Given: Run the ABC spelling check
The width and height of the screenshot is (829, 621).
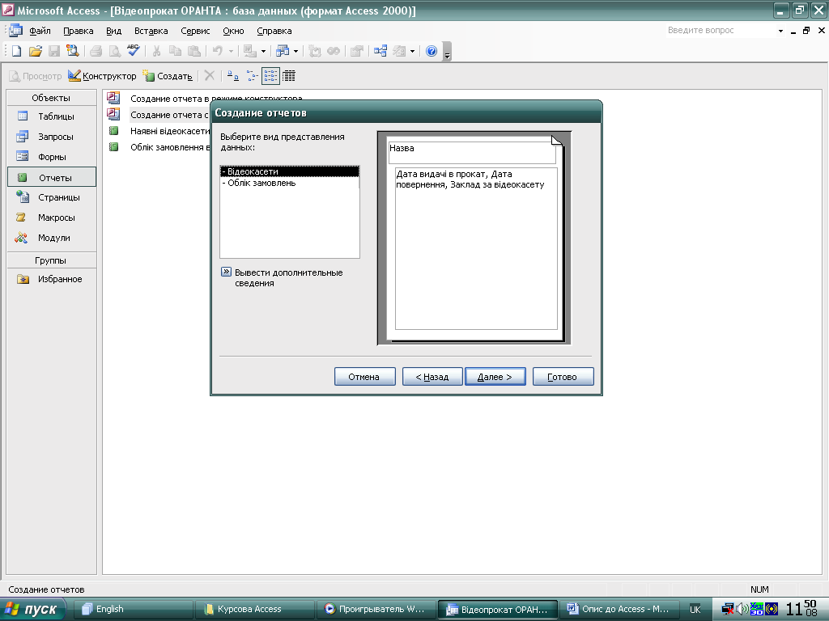Looking at the screenshot, I should [x=134, y=51].
